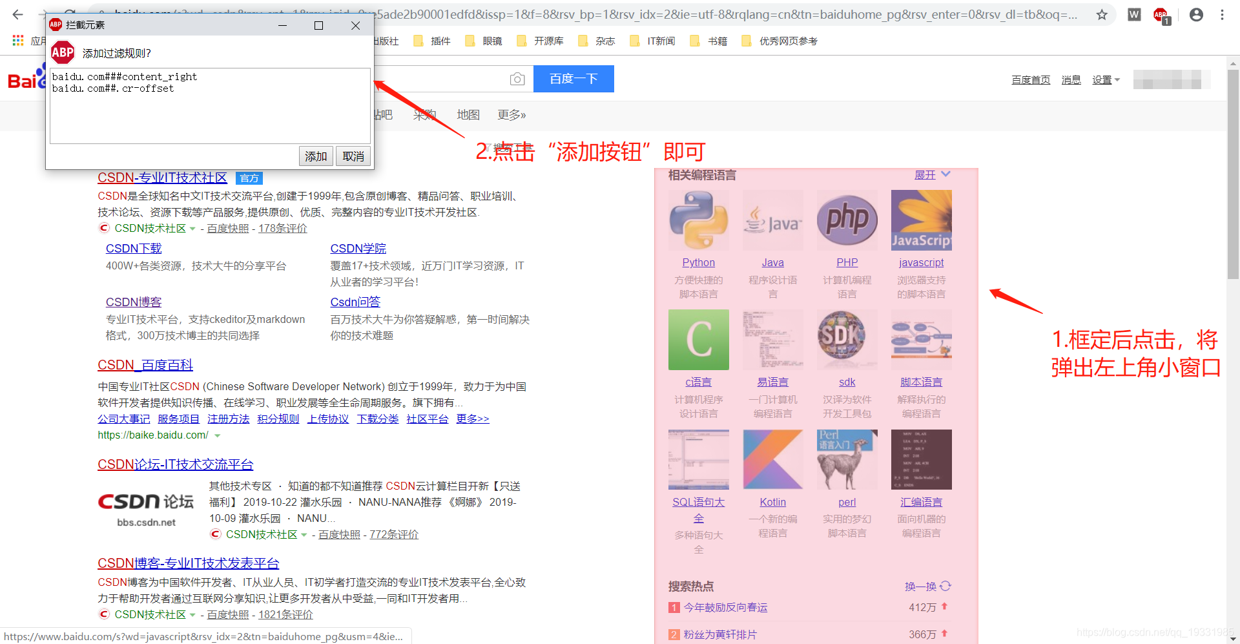Viewport: 1240px width, 644px height.
Task: Open the 百度首页 link
Action: [1031, 79]
